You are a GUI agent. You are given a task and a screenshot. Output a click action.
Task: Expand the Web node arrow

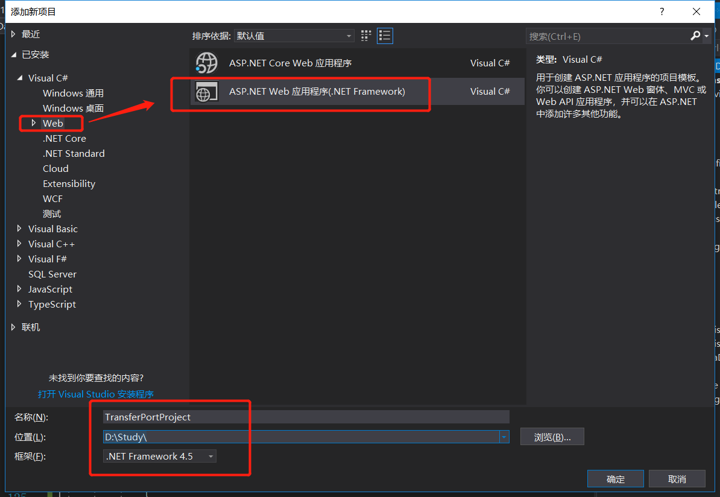point(34,123)
